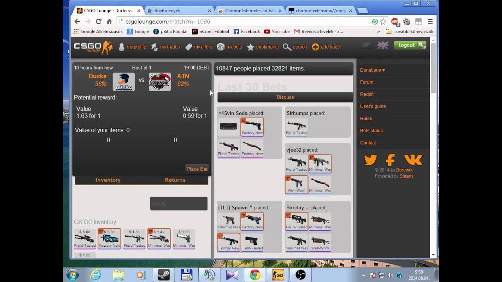Click vjee32's Well-Worn StatTrak item
Image resolution: width=502 pixels, height=282 pixels.
(296, 185)
